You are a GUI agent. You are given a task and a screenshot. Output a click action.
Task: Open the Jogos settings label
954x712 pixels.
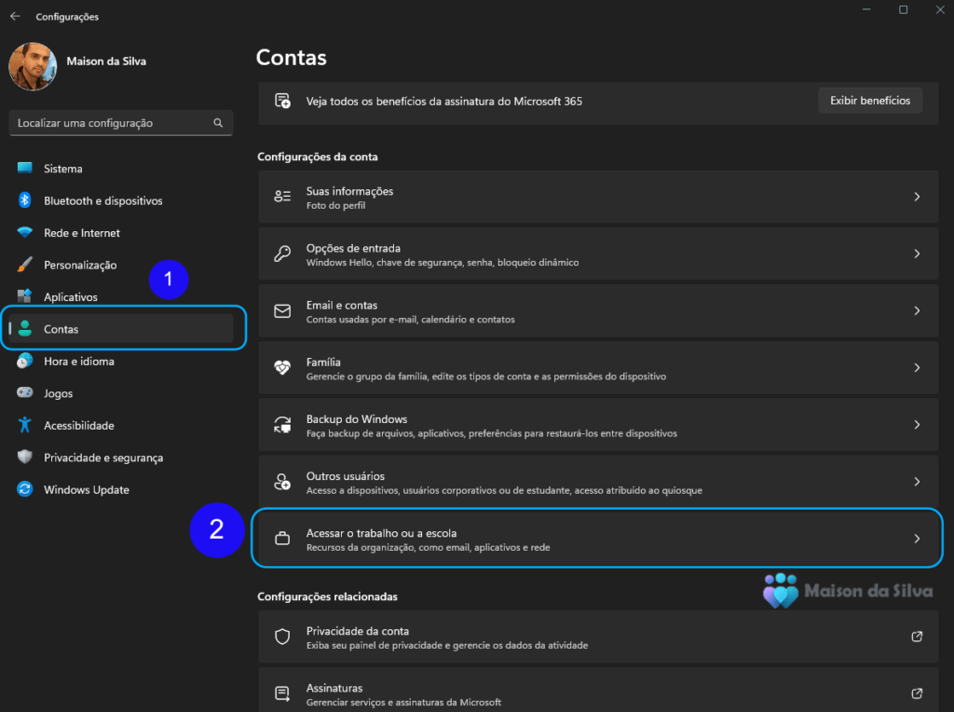(59, 393)
